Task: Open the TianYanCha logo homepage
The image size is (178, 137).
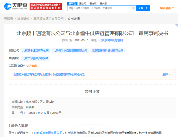Action: click(x=16, y=6)
